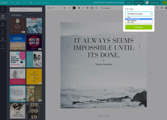The height and width of the screenshot is (120, 167).
Task: Click the Share button
Action: click(129, 3)
